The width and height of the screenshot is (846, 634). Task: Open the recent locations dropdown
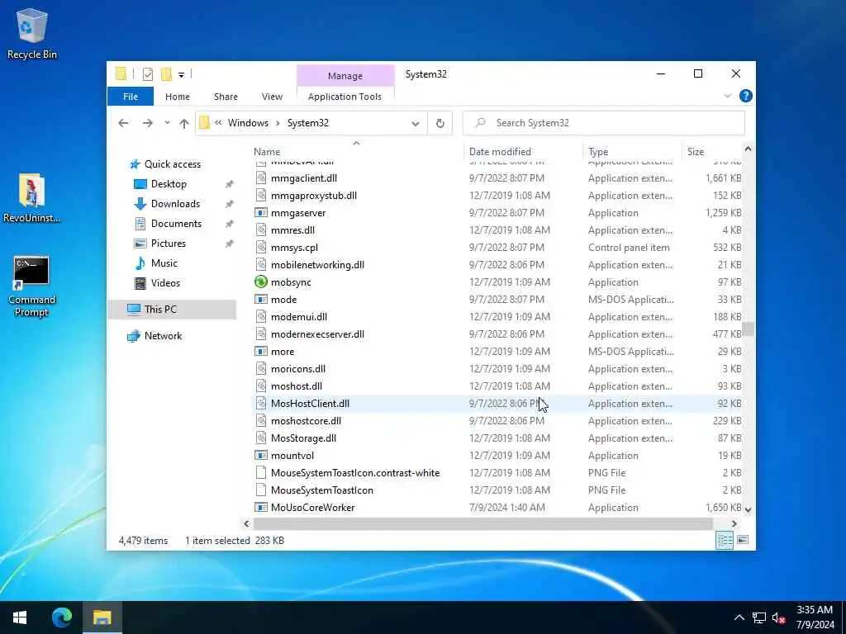(167, 123)
